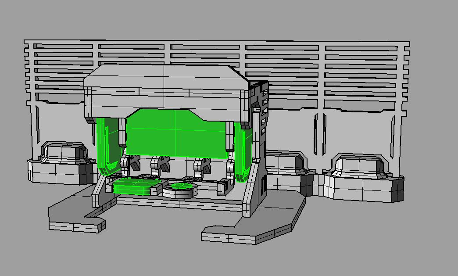The height and width of the screenshot is (276, 458).
Task: Click the cylinder base under green disc
Action: tap(180, 193)
